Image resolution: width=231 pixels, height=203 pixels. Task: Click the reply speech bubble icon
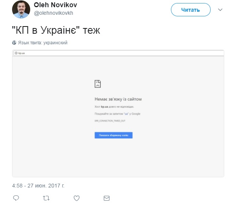(x=16, y=198)
